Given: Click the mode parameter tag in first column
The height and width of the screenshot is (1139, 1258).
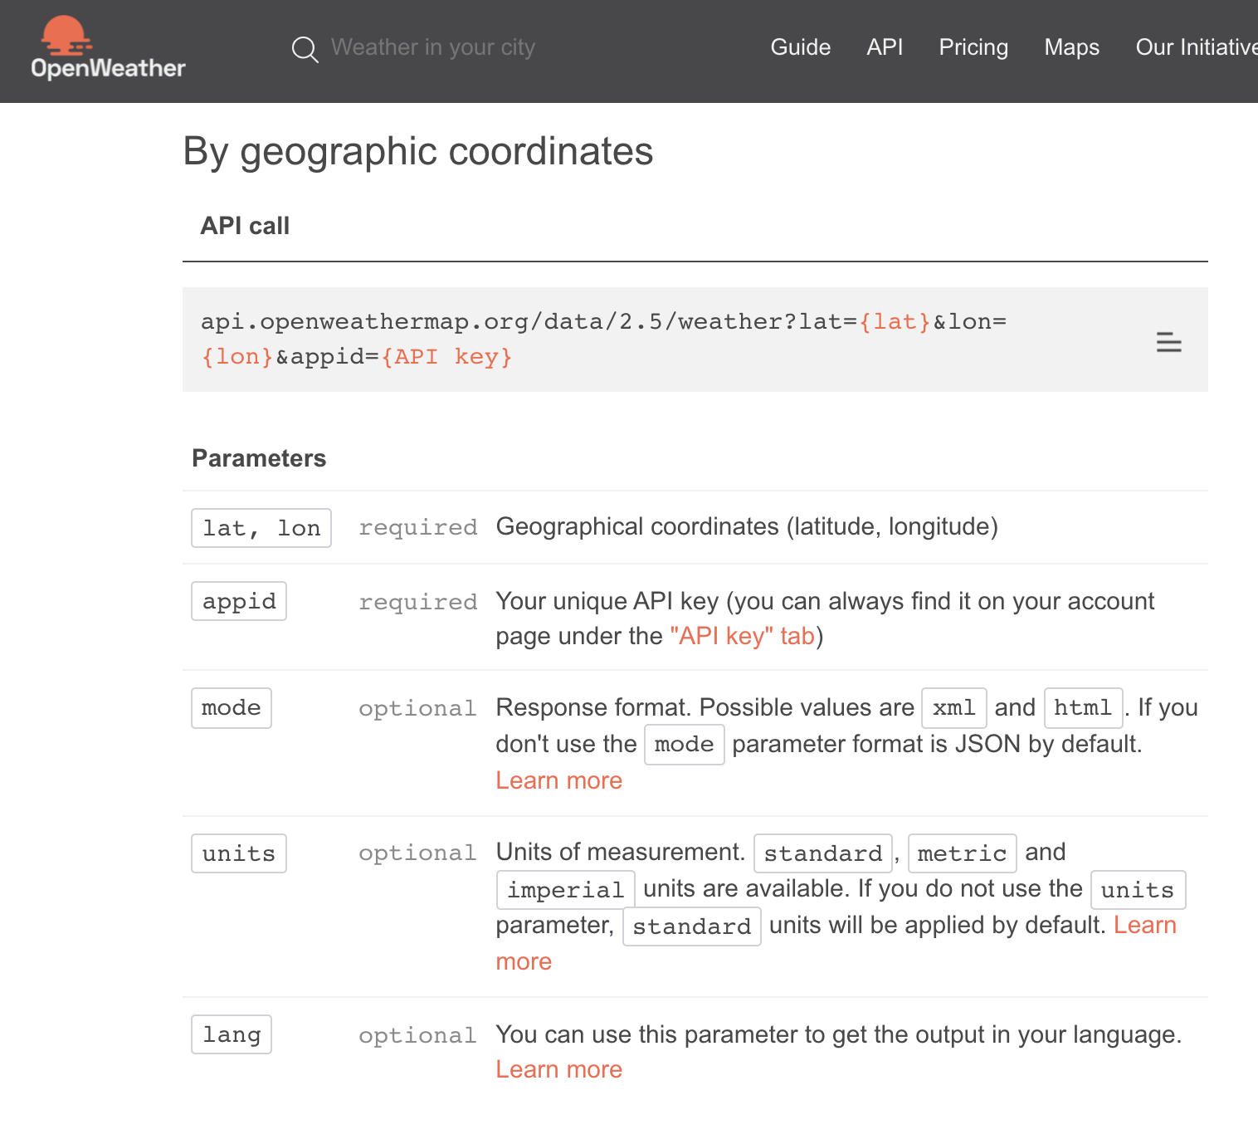Looking at the screenshot, I should click(232, 708).
